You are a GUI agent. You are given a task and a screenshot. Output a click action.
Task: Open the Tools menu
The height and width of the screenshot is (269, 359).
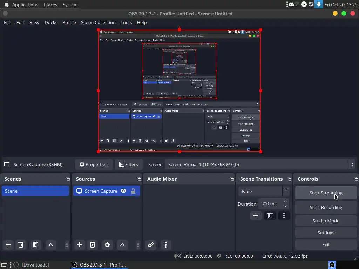tap(126, 23)
